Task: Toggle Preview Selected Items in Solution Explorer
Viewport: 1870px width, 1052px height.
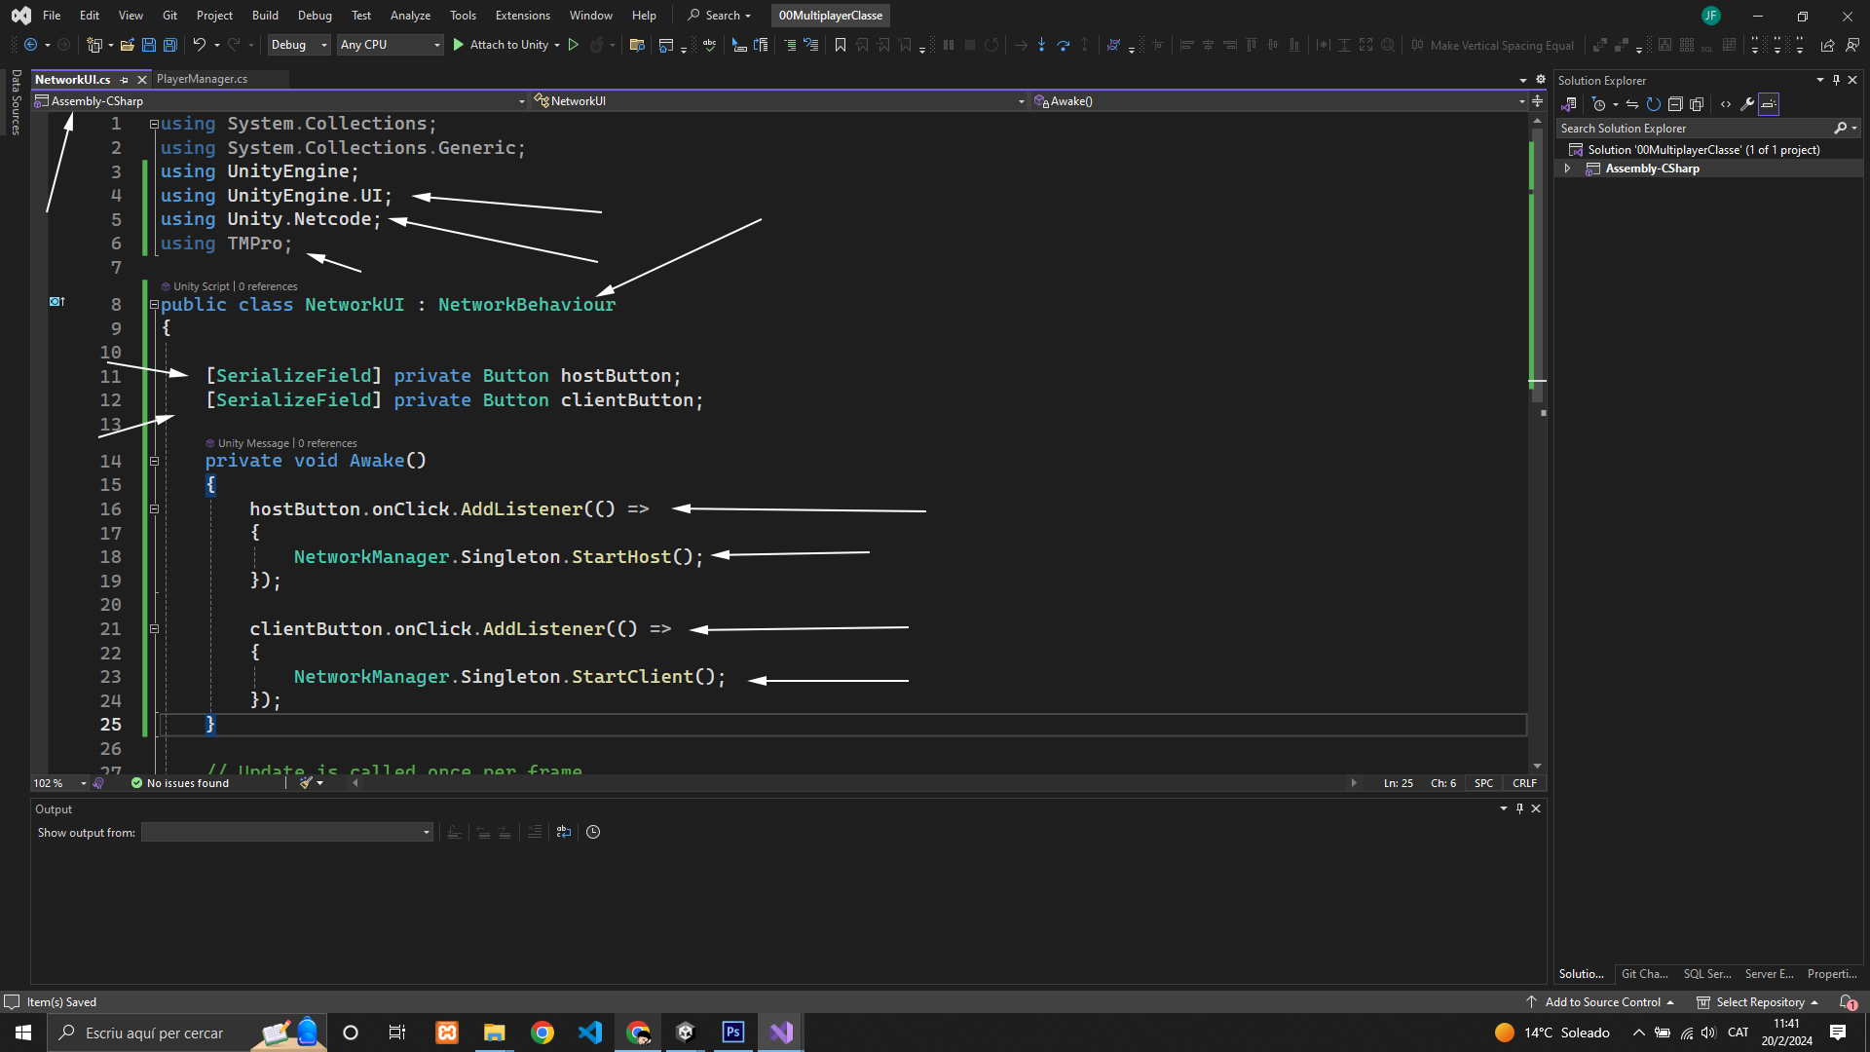Action: coord(1769,104)
